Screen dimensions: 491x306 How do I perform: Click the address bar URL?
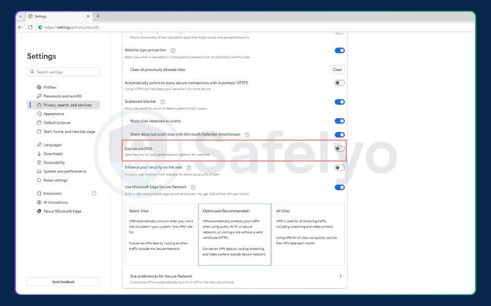(x=72, y=28)
